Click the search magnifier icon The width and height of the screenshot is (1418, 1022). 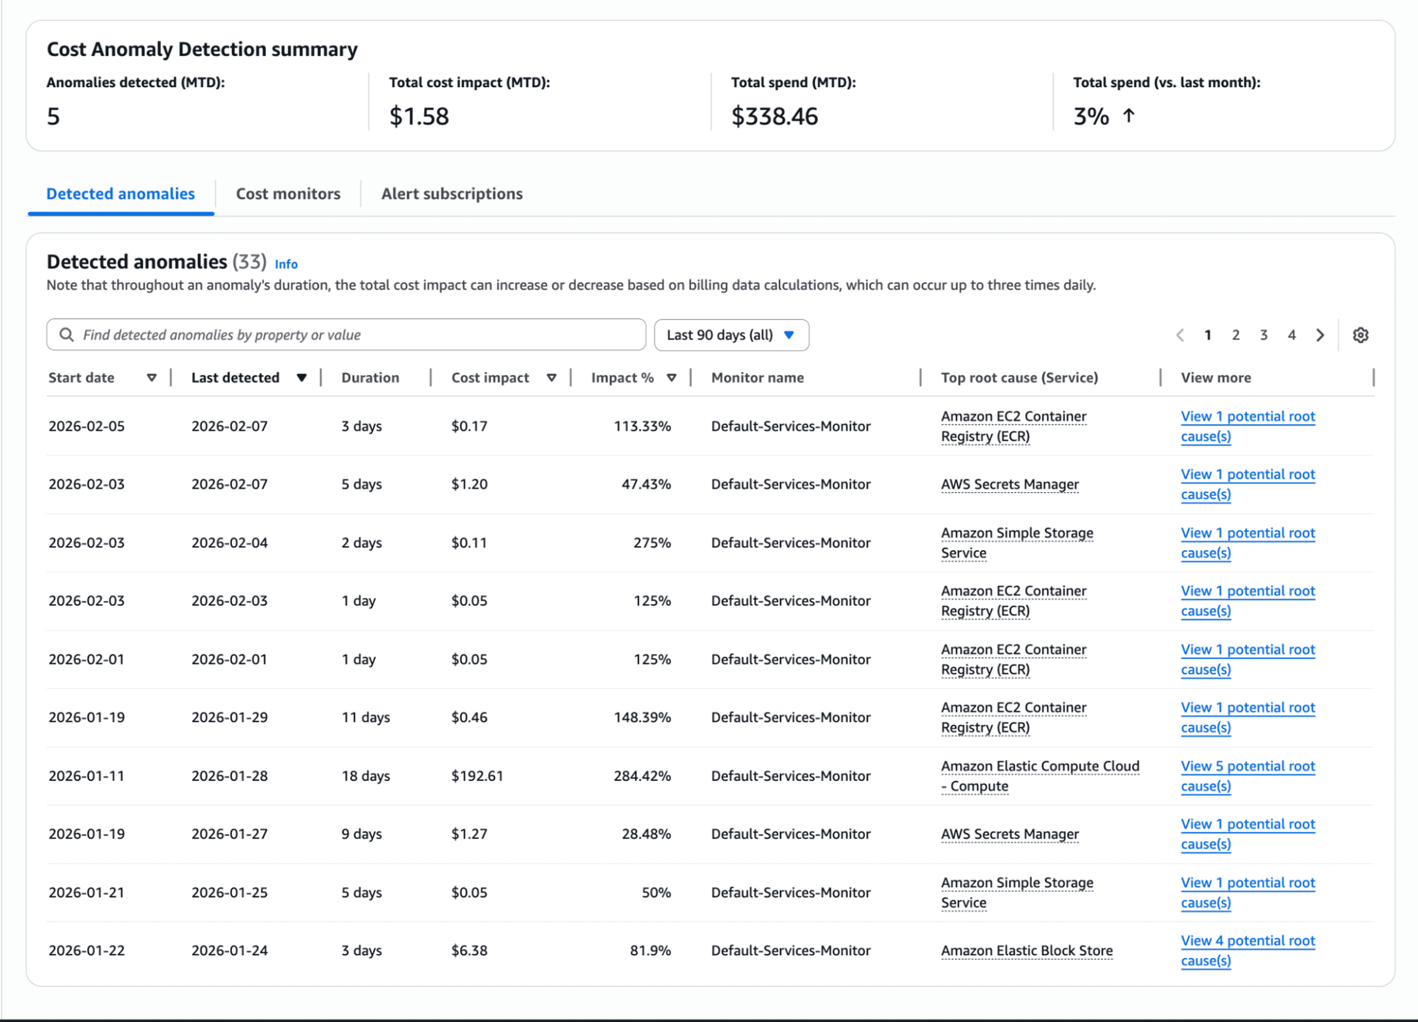(66, 335)
